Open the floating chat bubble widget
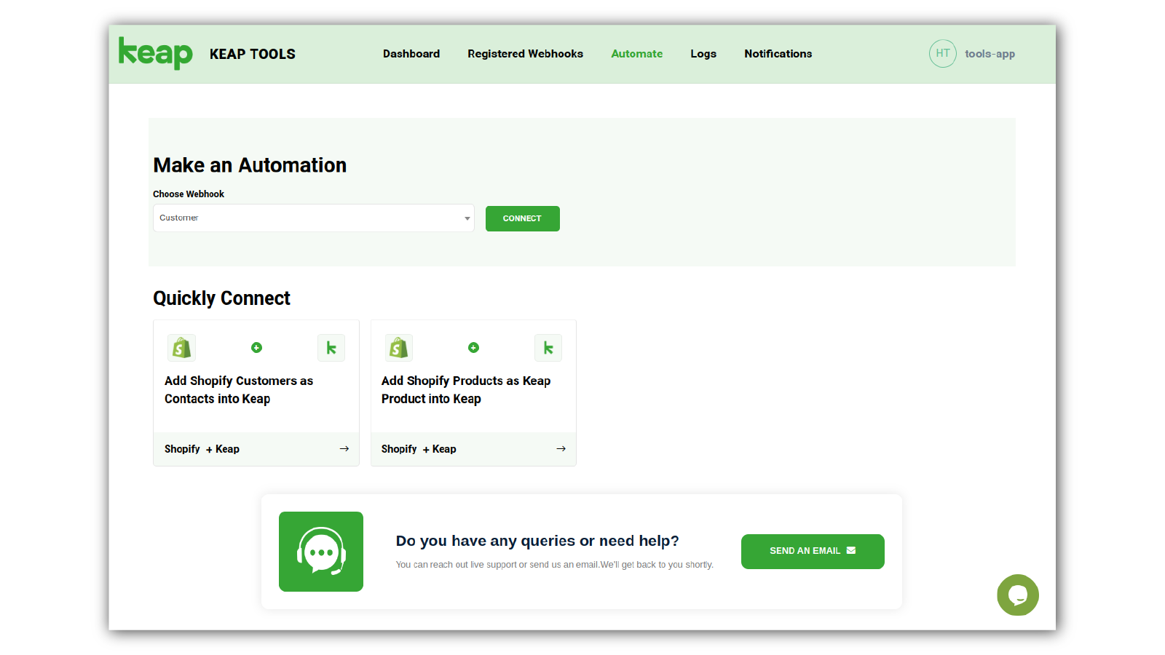The width and height of the screenshot is (1165, 655). coord(1018,595)
